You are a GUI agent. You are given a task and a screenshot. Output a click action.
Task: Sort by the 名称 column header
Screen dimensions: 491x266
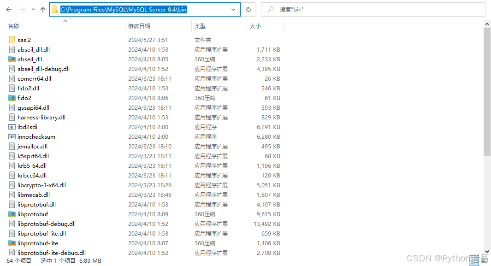[13, 26]
